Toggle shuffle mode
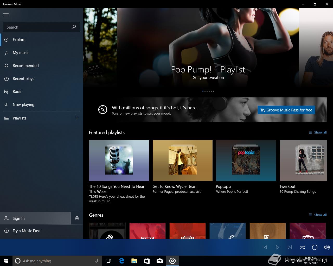The height and width of the screenshot is (266, 333). coord(302,247)
